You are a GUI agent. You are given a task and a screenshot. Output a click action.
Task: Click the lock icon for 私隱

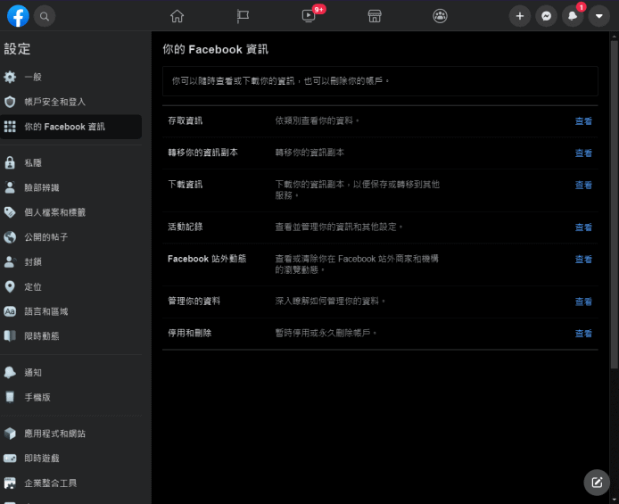pos(10,162)
